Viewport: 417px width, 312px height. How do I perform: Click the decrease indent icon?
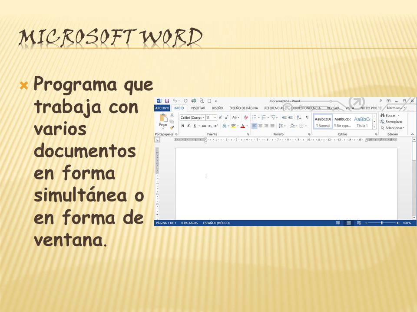tap(284, 117)
